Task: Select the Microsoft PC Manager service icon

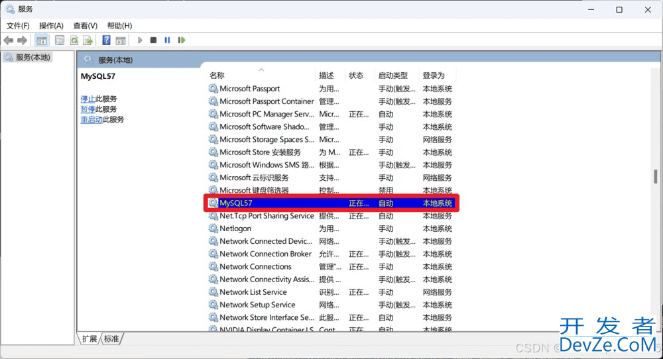Action: point(213,114)
